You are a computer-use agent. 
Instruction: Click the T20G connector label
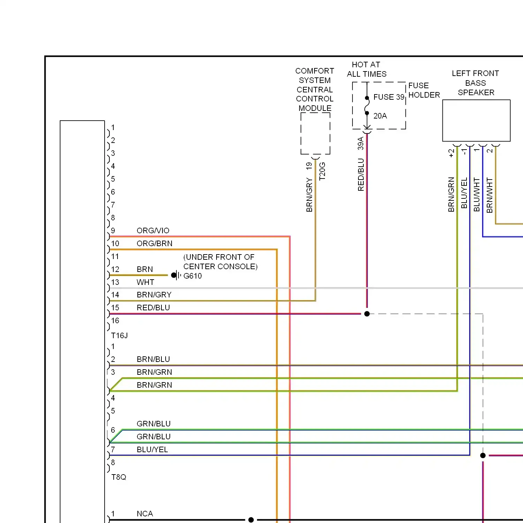tap(322, 171)
